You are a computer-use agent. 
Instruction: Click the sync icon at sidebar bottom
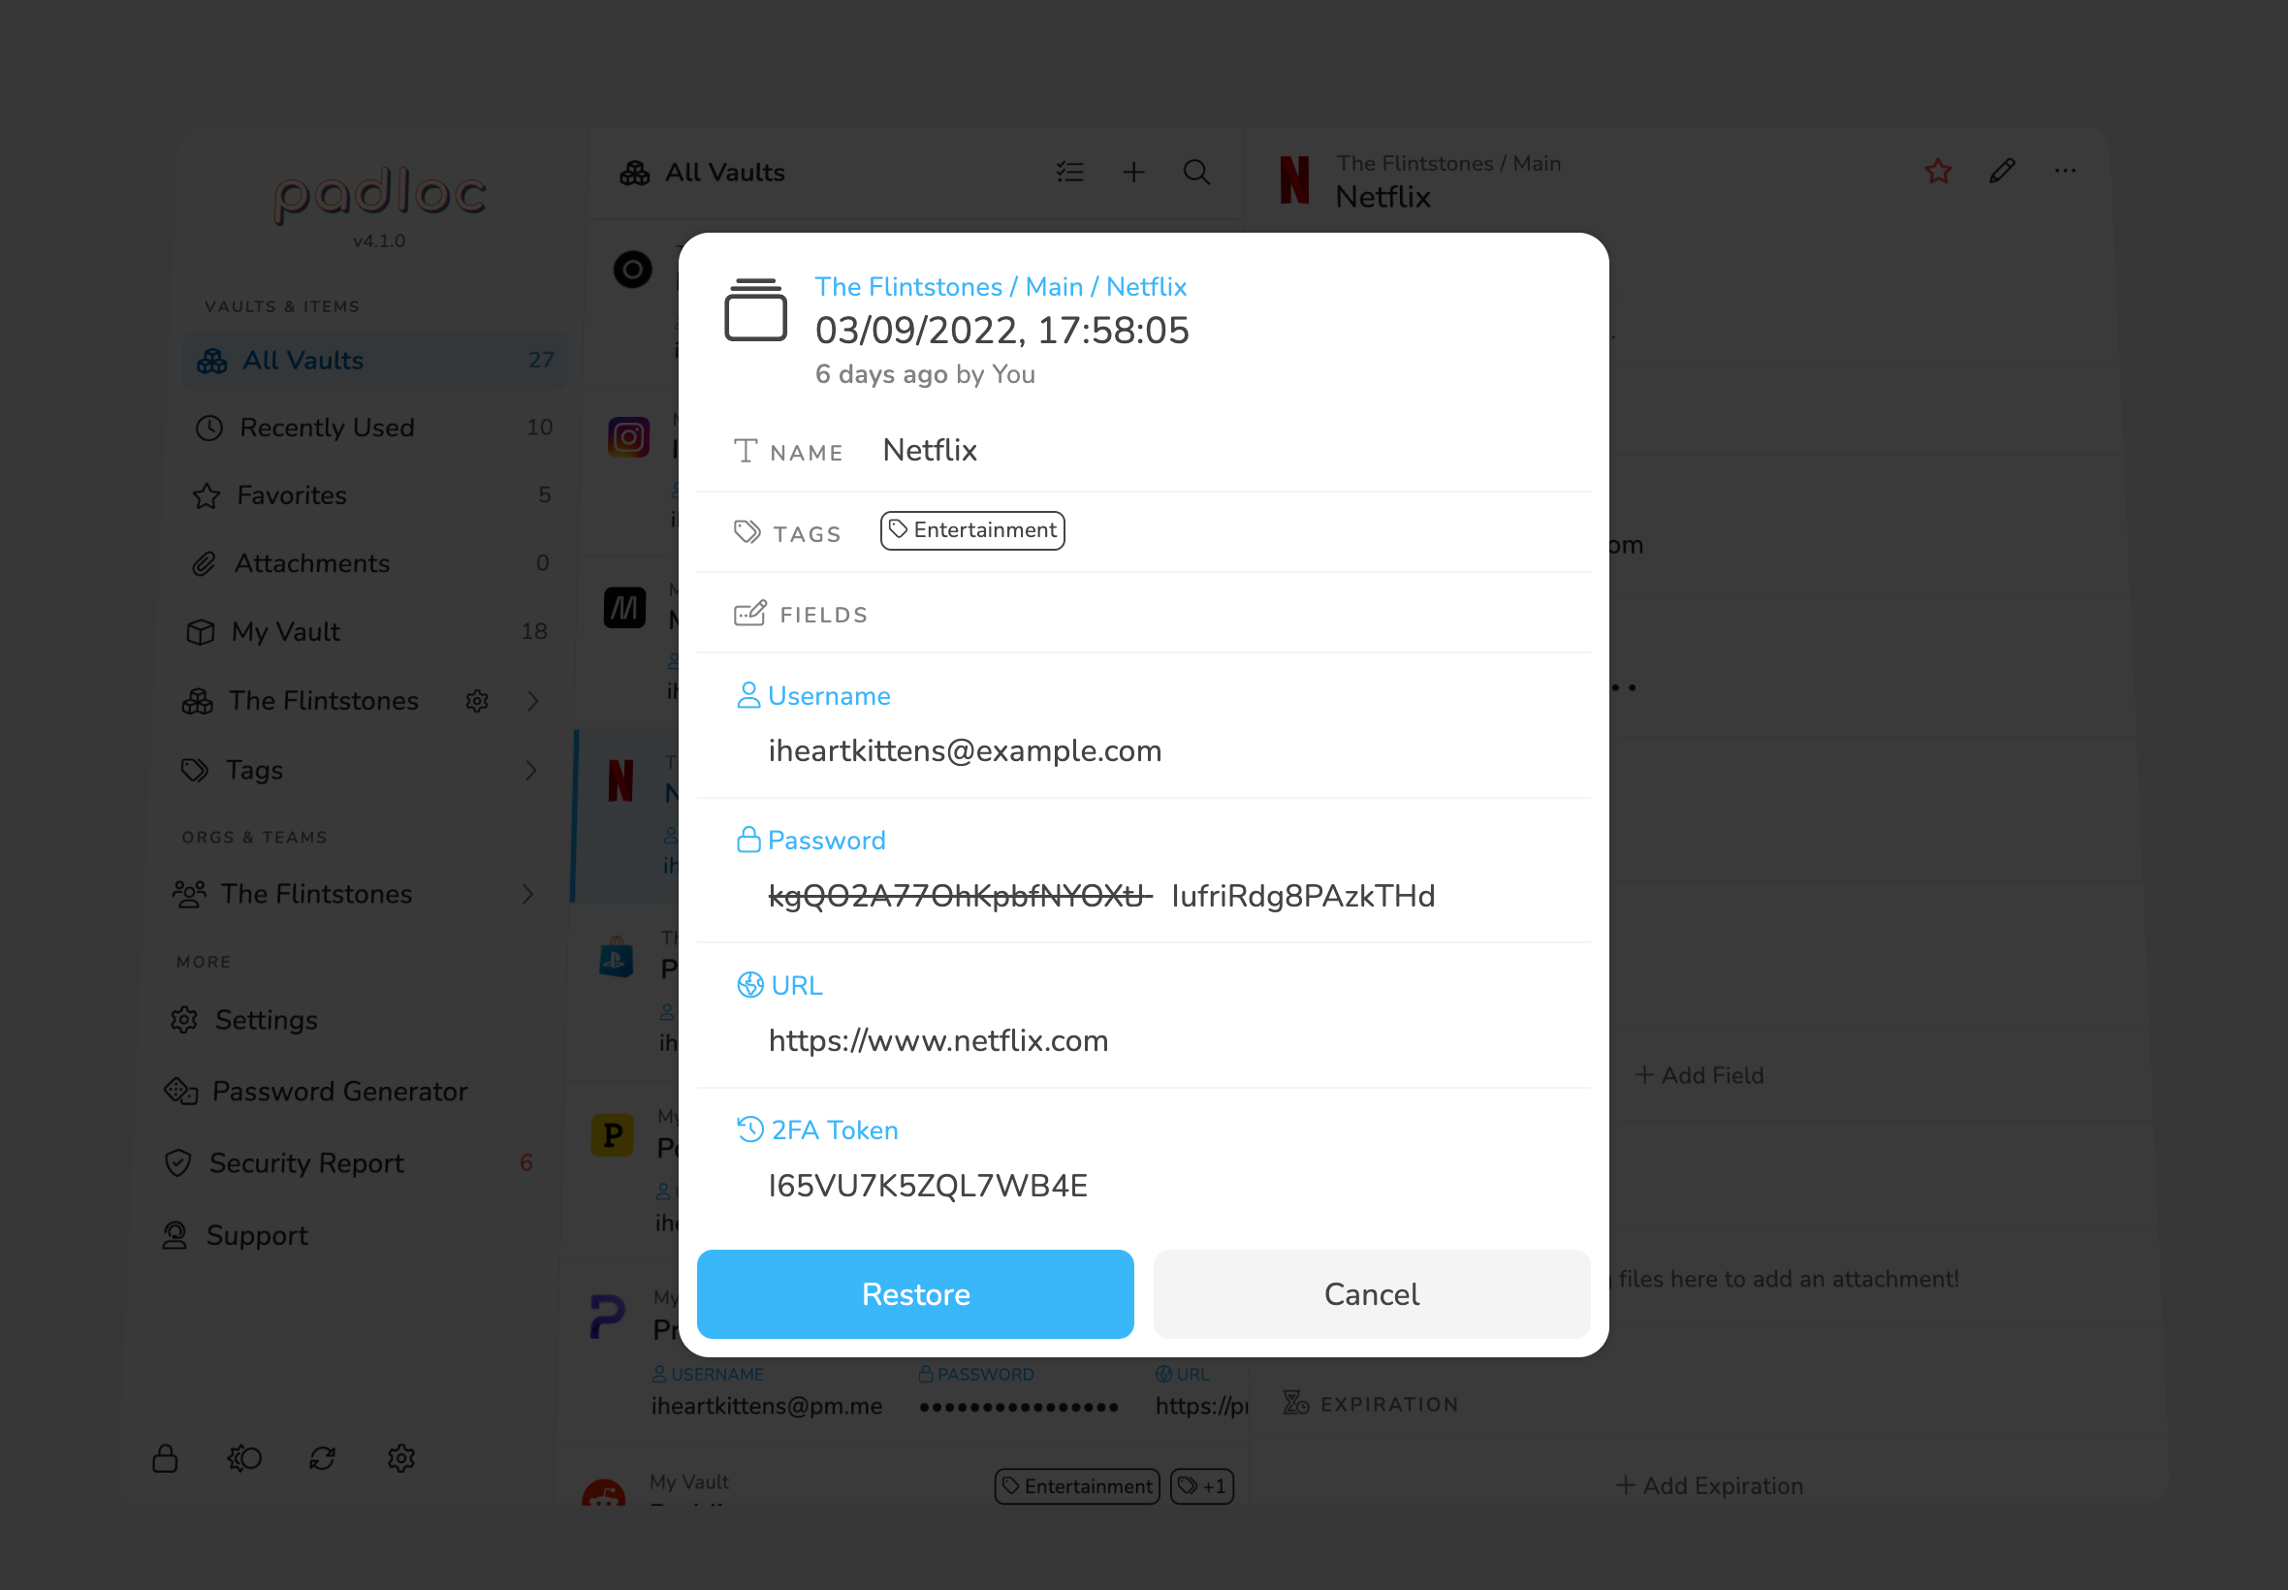click(x=322, y=1458)
